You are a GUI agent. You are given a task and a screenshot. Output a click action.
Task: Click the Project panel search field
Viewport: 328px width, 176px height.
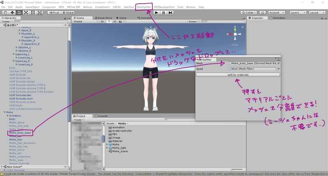(180, 120)
